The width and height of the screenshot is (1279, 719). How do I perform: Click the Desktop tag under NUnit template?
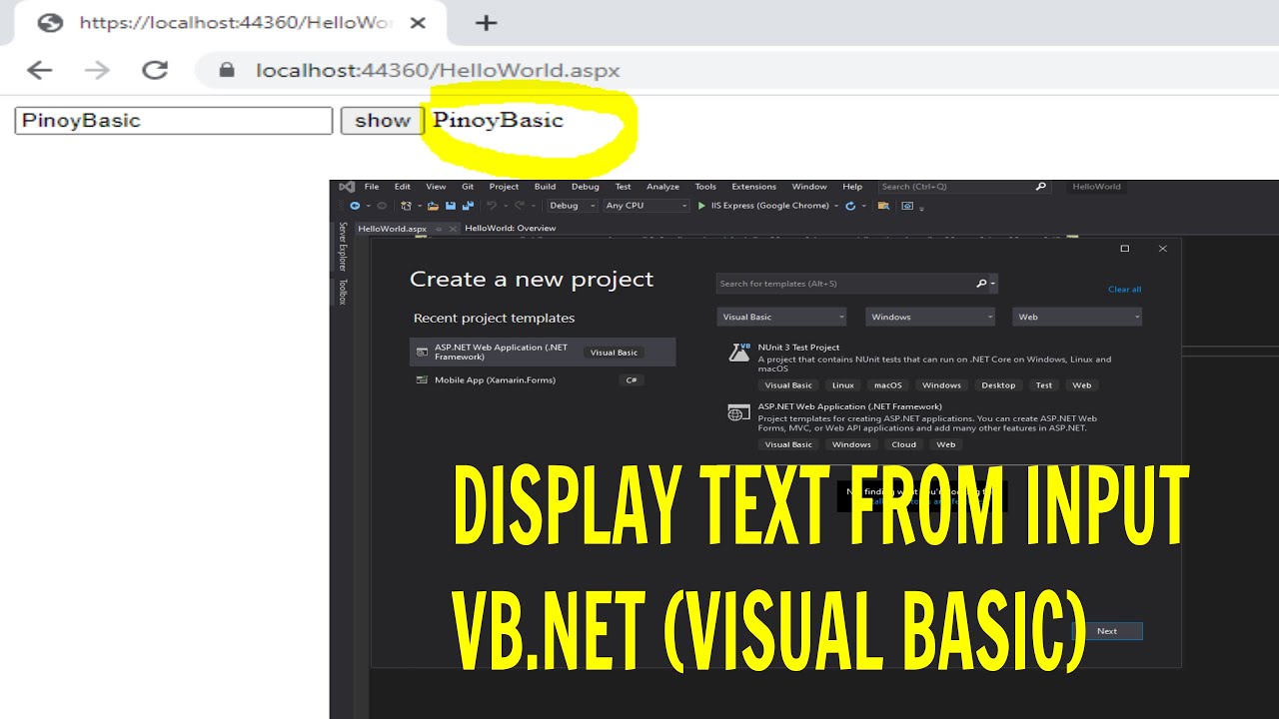pos(998,385)
